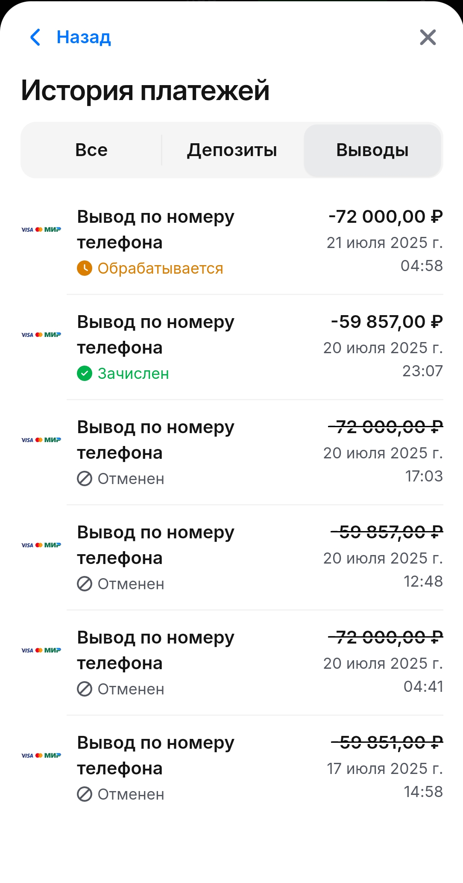Tap the green Зачислен checkmark icon

(x=85, y=373)
